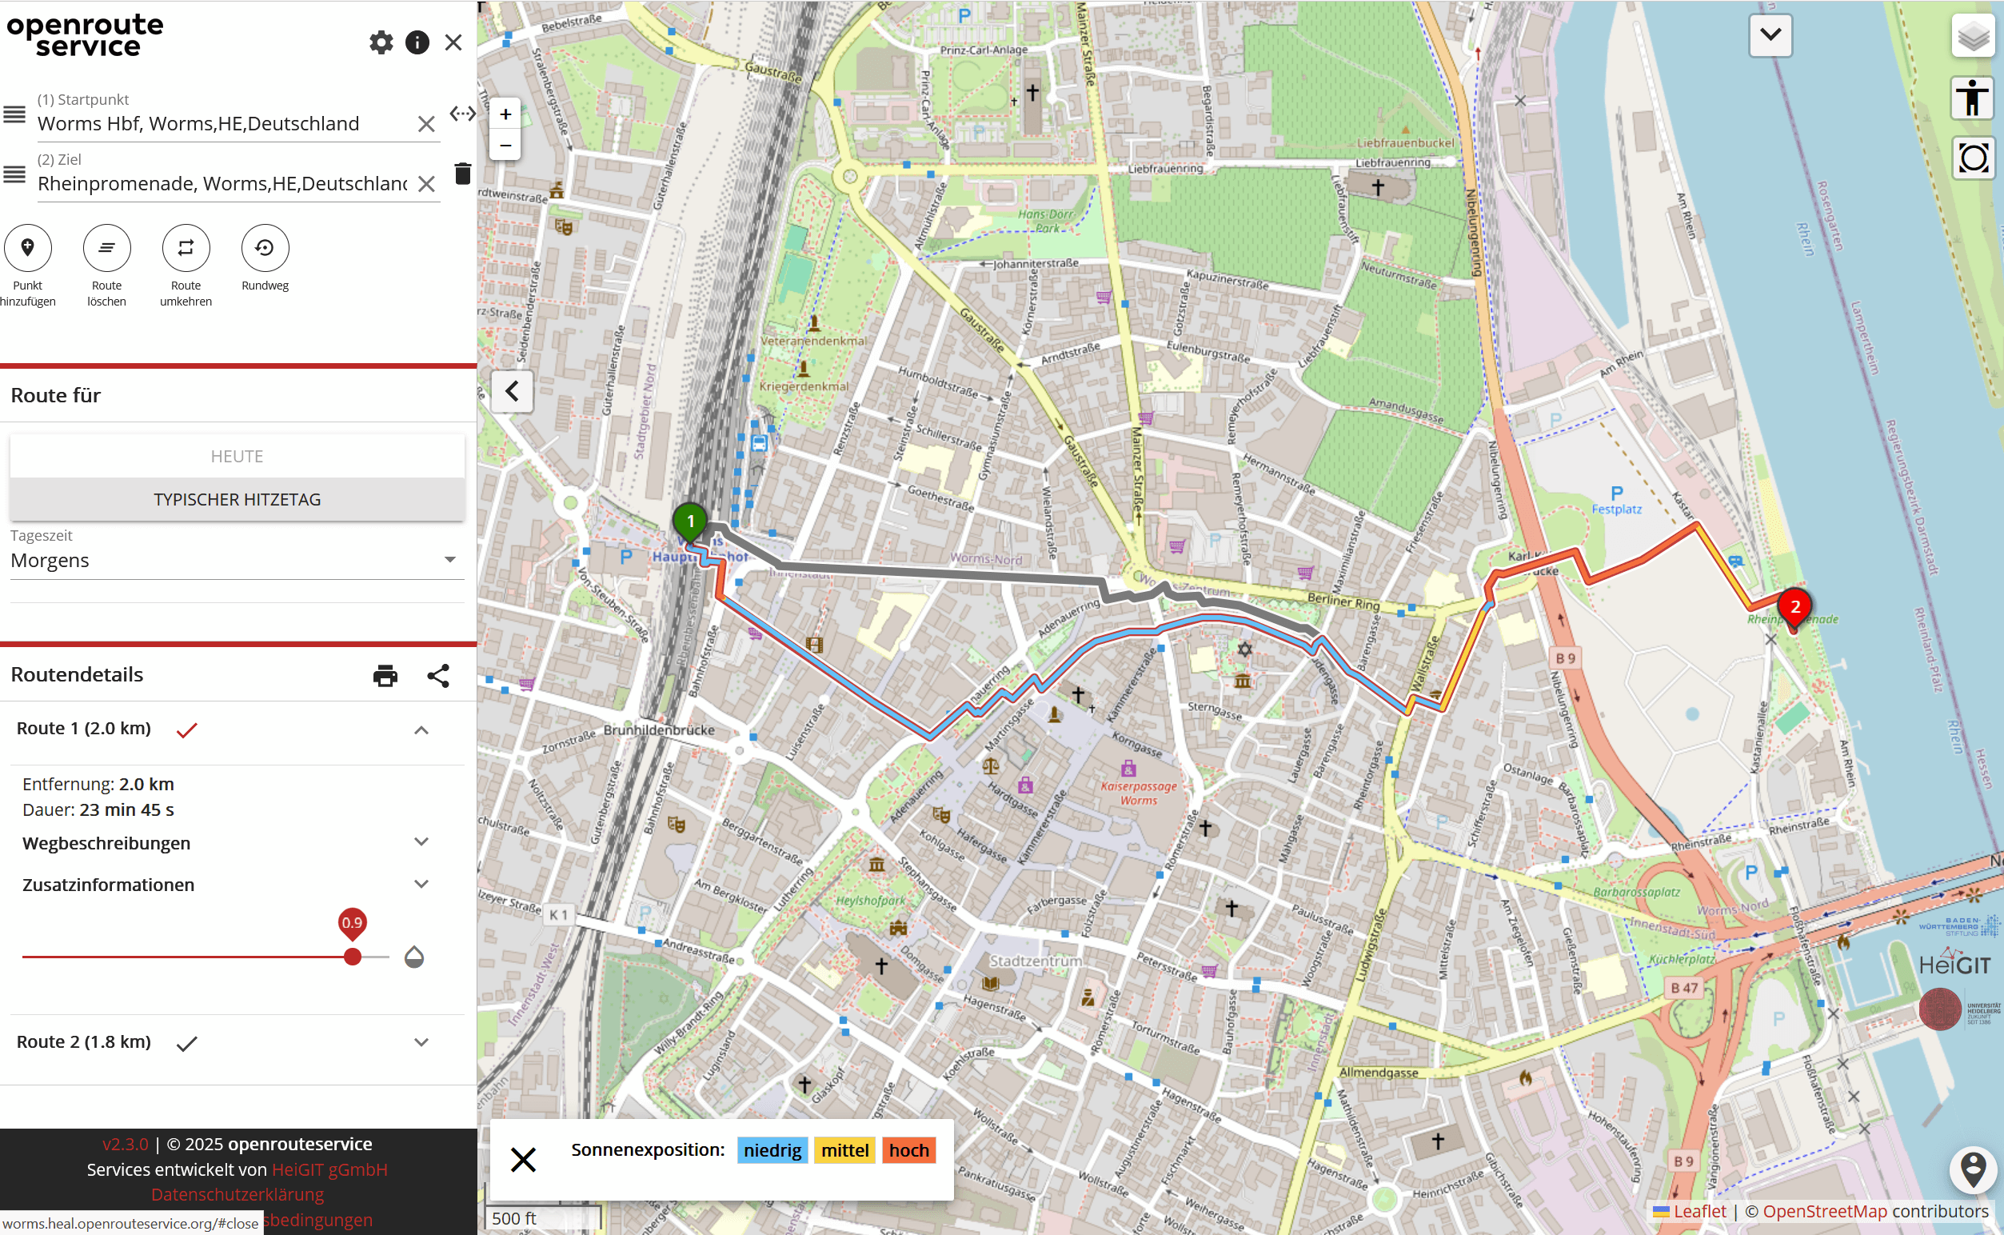Click the Ziel input field
Screen dimensions: 2004x1235
222,184
